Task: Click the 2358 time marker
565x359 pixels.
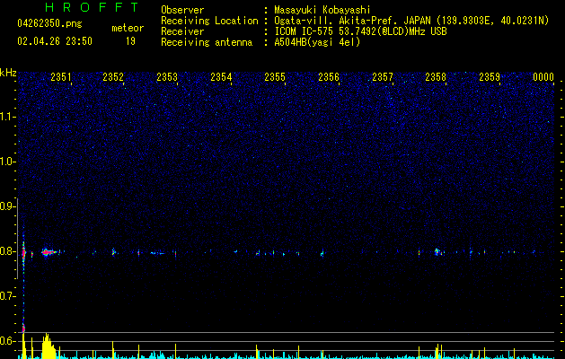Action: (436, 77)
